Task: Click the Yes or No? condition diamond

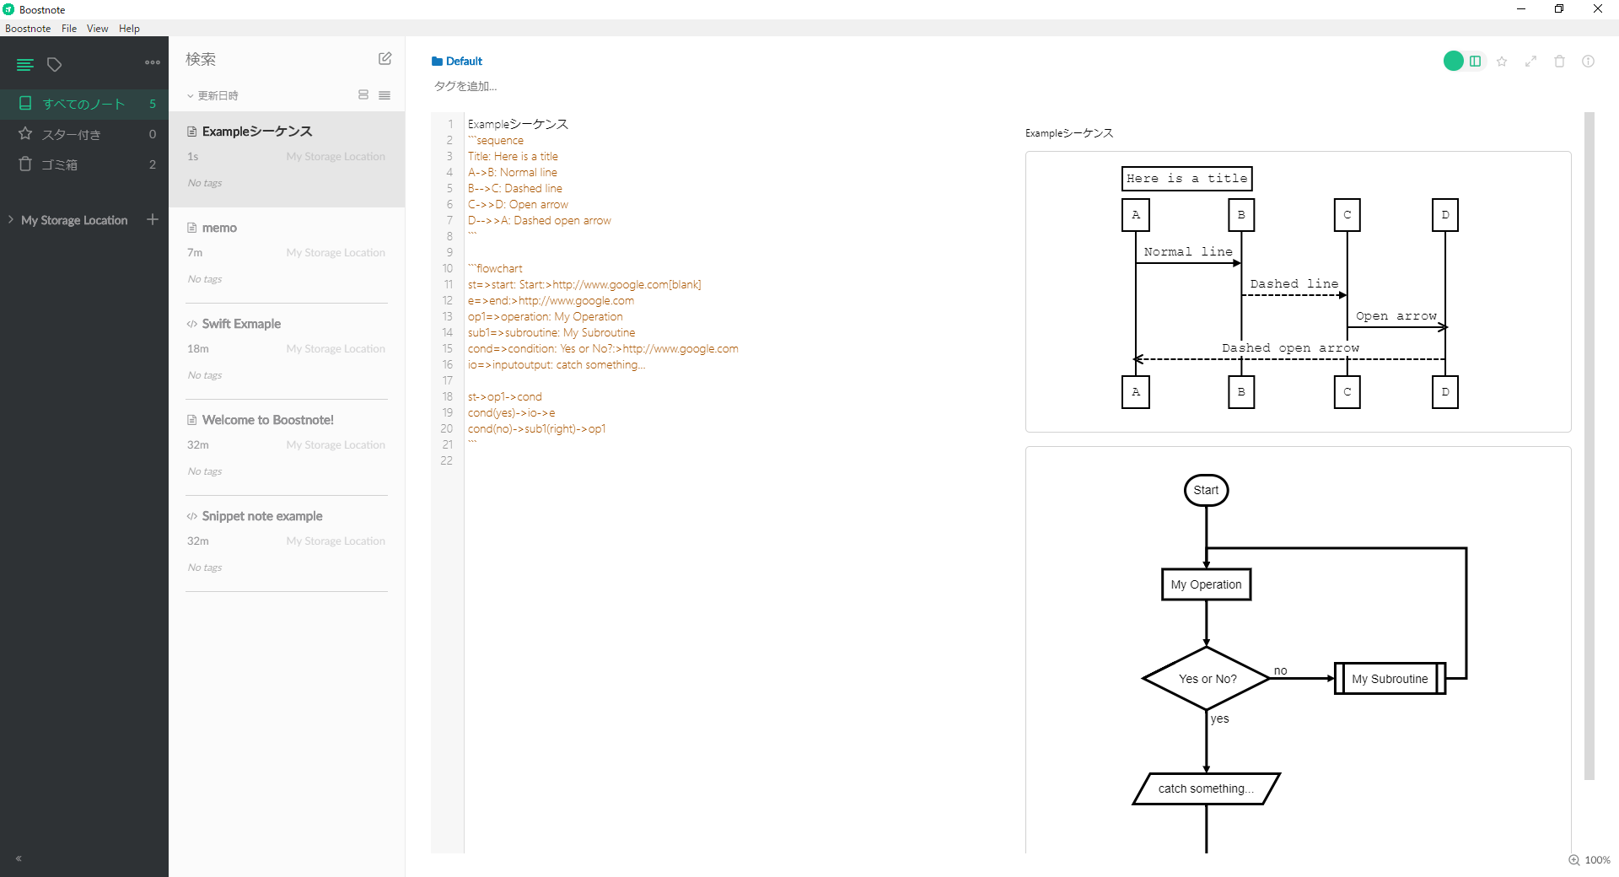Action: coord(1207,679)
